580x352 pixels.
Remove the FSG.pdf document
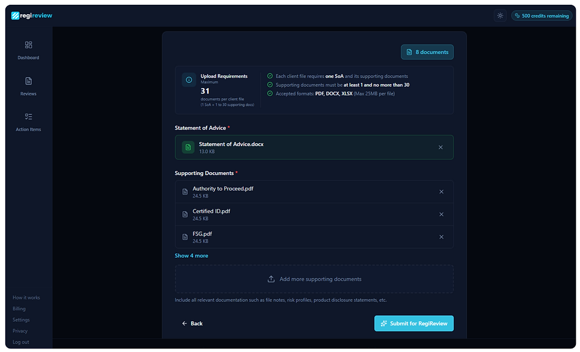pos(442,237)
